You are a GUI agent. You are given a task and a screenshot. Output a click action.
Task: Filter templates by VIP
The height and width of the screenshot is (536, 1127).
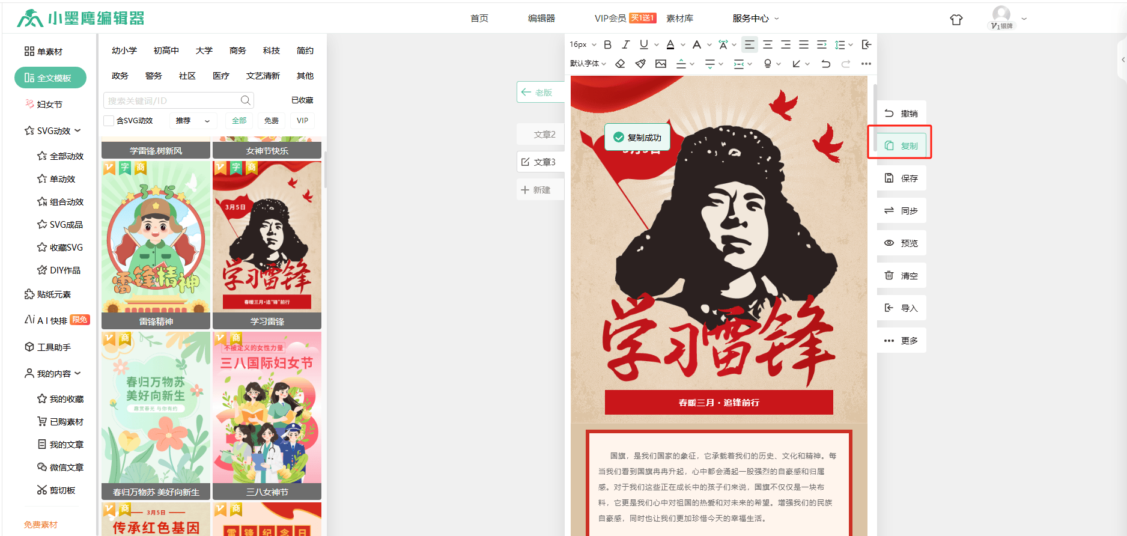[302, 121]
